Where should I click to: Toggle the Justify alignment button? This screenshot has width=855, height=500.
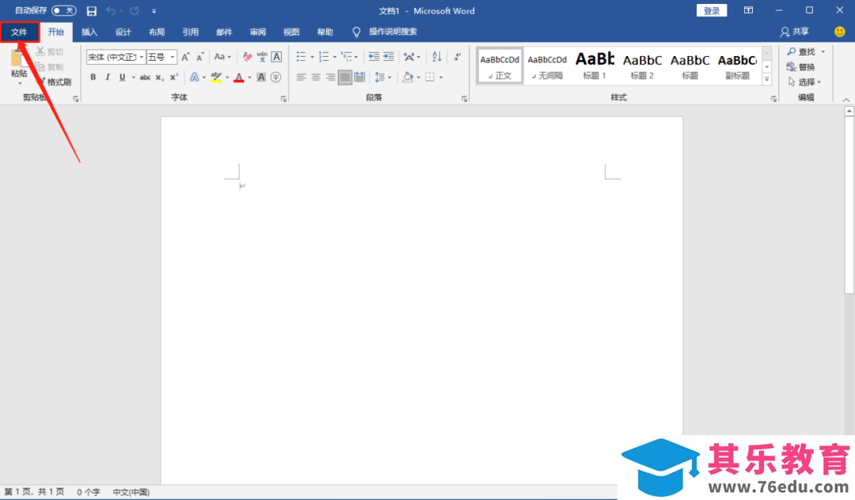point(344,78)
